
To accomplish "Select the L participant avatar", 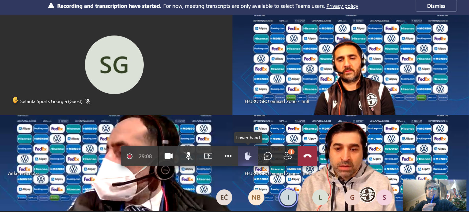I will [320, 197].
